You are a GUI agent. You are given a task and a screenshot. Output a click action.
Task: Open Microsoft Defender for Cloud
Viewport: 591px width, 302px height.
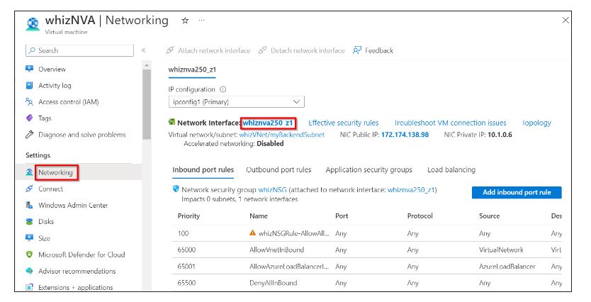click(x=81, y=255)
